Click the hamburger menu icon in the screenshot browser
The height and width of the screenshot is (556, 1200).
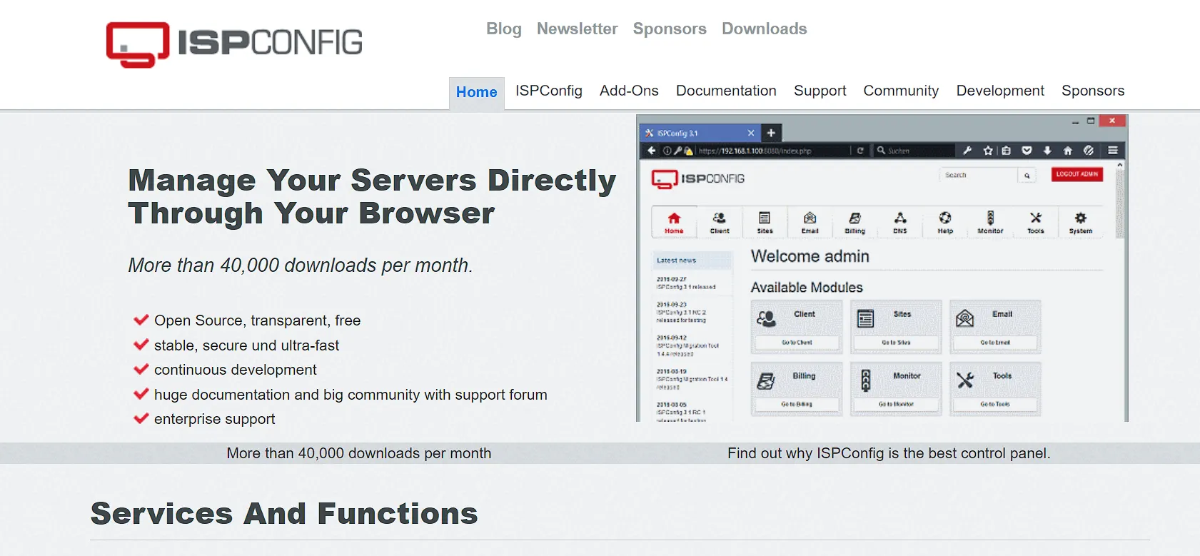pyautogui.click(x=1113, y=151)
